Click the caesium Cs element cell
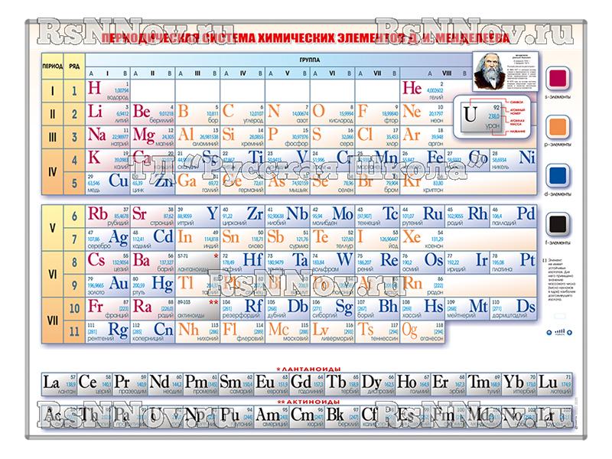The height and width of the screenshot is (459, 612). click(108, 262)
